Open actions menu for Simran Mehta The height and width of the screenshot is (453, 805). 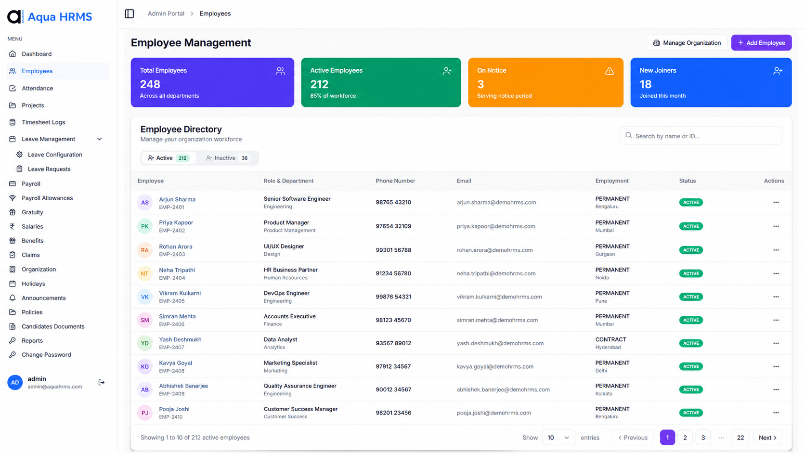[776, 320]
